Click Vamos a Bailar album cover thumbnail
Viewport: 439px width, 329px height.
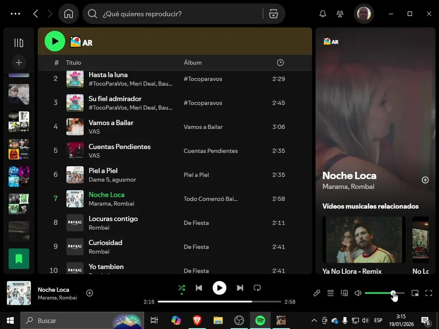75,127
